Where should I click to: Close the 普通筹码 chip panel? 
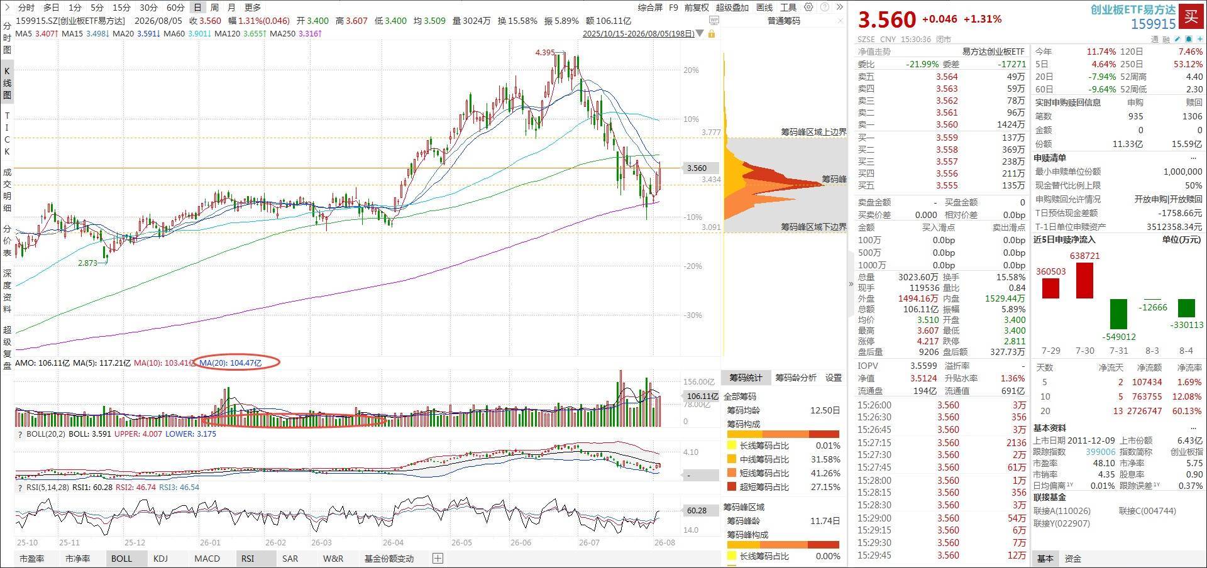pyautogui.click(x=840, y=21)
